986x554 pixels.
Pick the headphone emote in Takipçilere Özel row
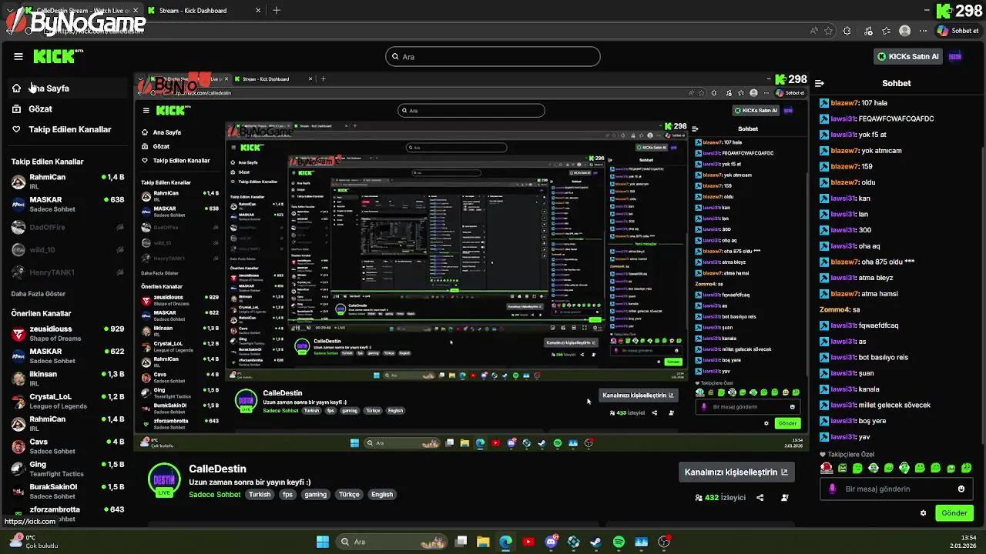point(874,468)
